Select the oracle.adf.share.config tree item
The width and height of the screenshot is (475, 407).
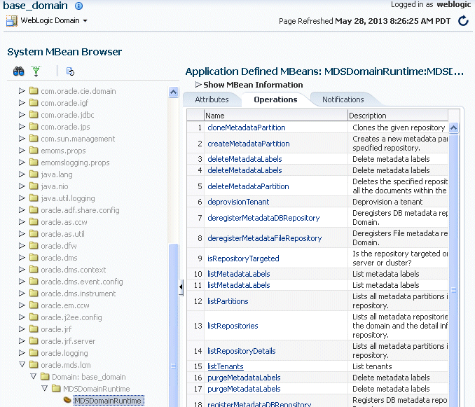(x=80, y=209)
